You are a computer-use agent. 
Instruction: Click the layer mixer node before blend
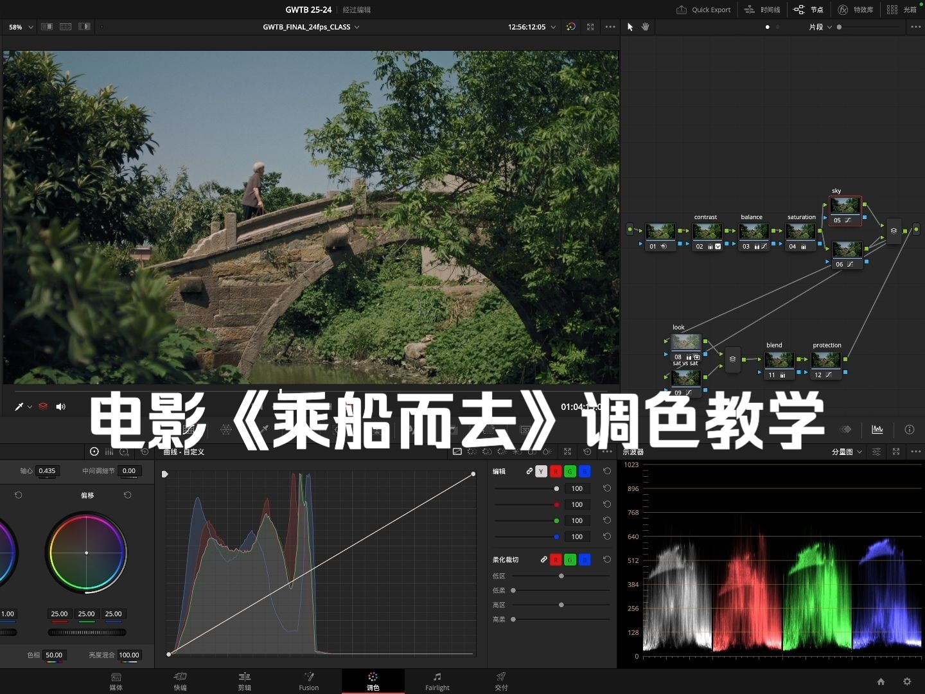tap(732, 359)
